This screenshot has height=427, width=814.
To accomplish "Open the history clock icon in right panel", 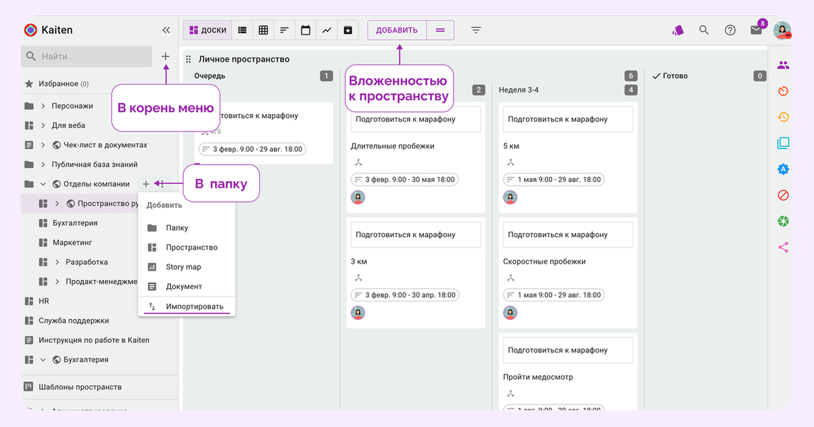I will [x=783, y=117].
